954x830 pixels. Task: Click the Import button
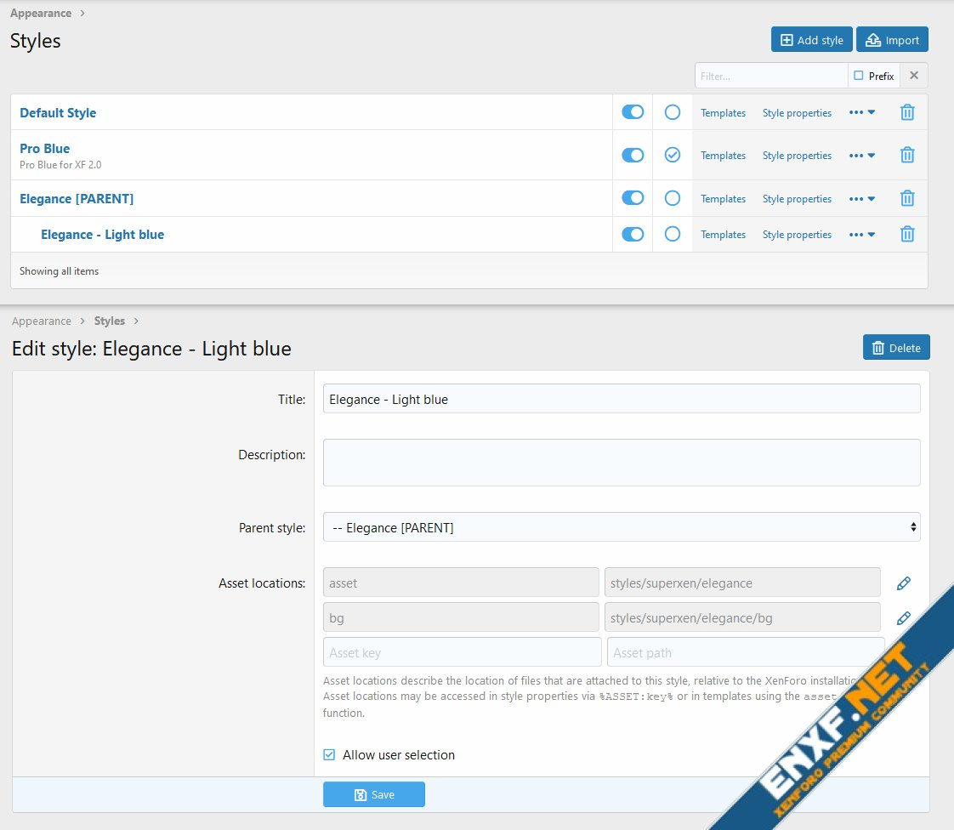pyautogui.click(x=892, y=40)
